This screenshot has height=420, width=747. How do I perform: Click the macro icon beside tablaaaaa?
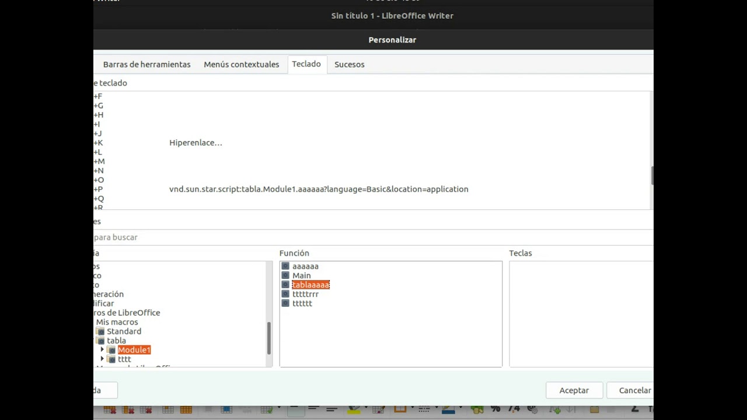point(285,285)
